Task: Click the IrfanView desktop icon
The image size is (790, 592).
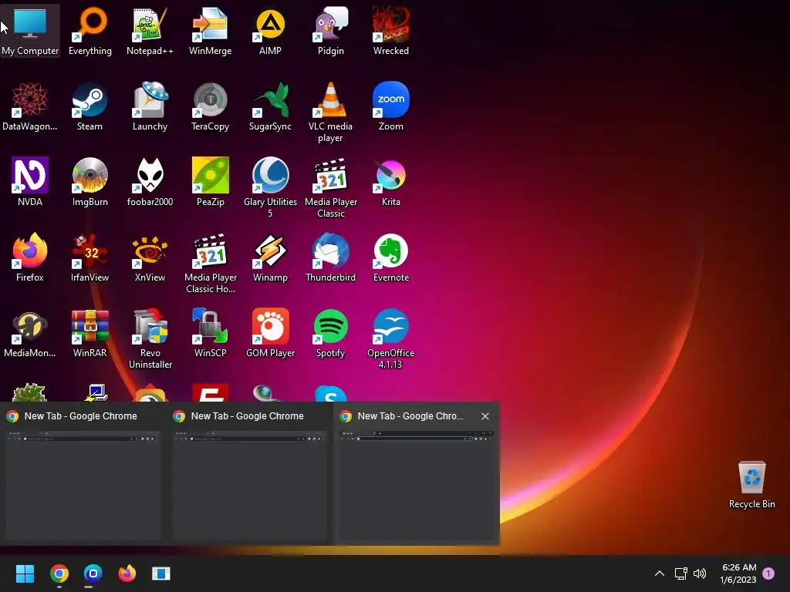Action: [90, 257]
